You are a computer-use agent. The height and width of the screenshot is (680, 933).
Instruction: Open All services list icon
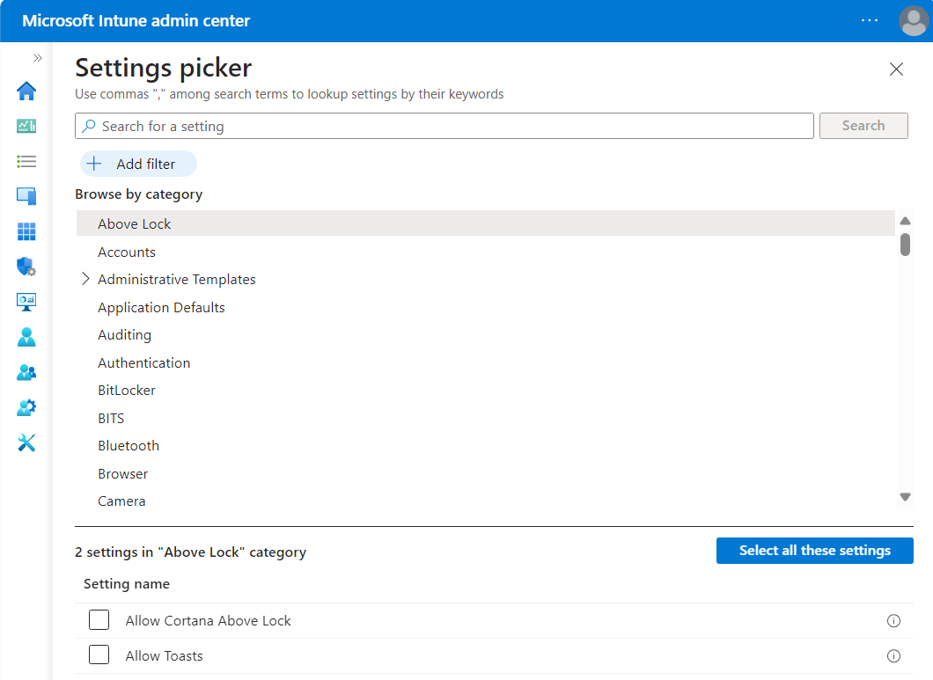26,161
